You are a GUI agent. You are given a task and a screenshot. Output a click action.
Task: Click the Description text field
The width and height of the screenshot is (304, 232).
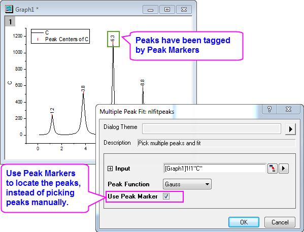tap(216, 143)
